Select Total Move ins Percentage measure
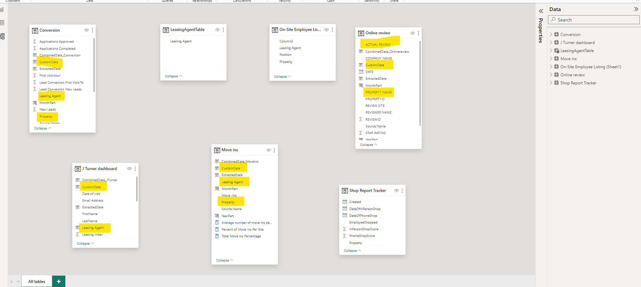Image resolution: width=641 pixels, height=287 pixels. (x=241, y=236)
